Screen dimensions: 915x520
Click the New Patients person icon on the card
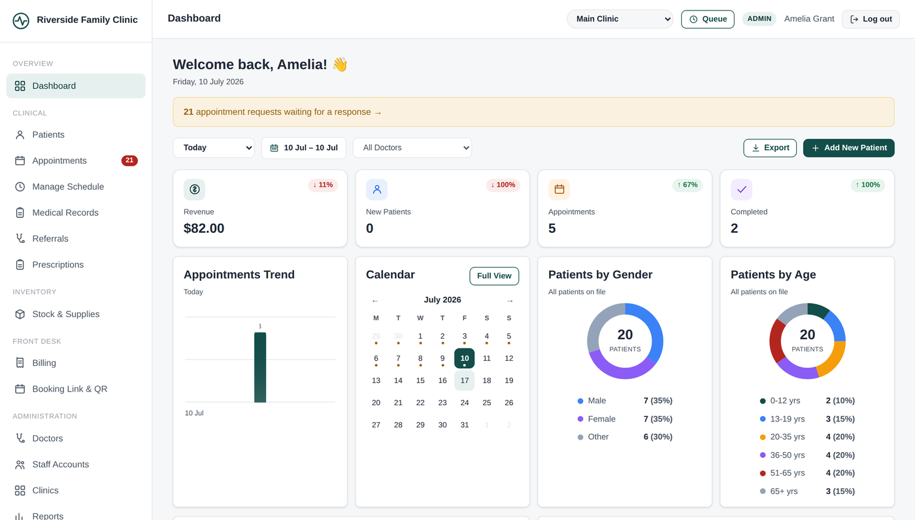click(376, 189)
